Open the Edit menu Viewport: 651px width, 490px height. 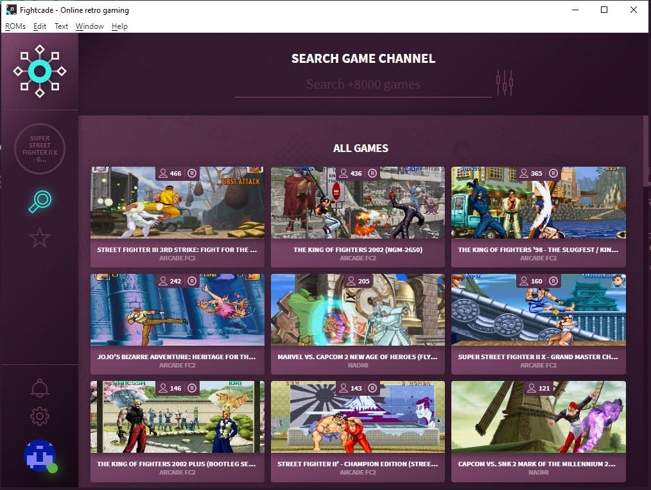pos(40,26)
